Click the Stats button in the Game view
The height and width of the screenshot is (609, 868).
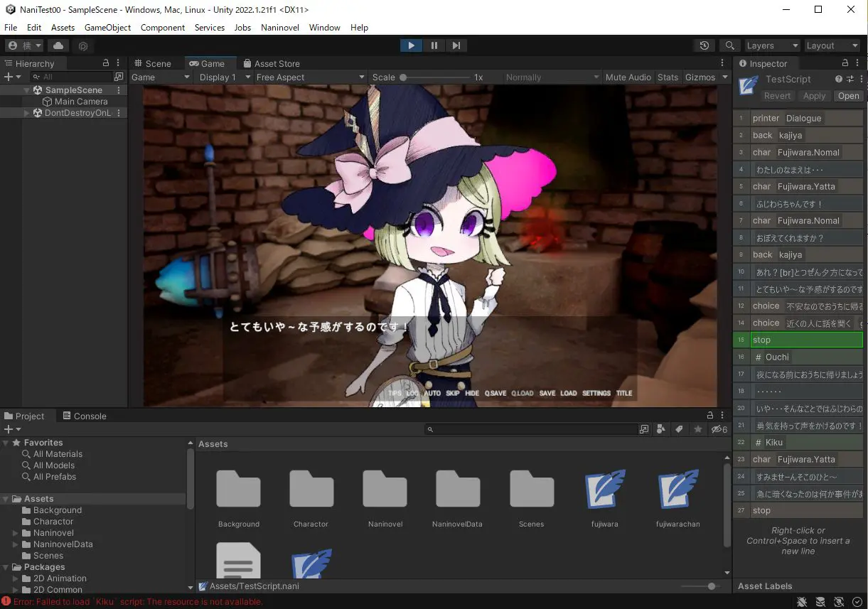click(668, 77)
